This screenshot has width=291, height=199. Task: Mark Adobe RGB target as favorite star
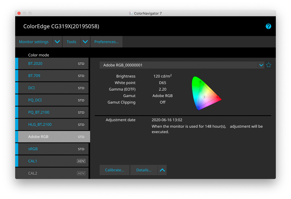pyautogui.click(x=268, y=65)
